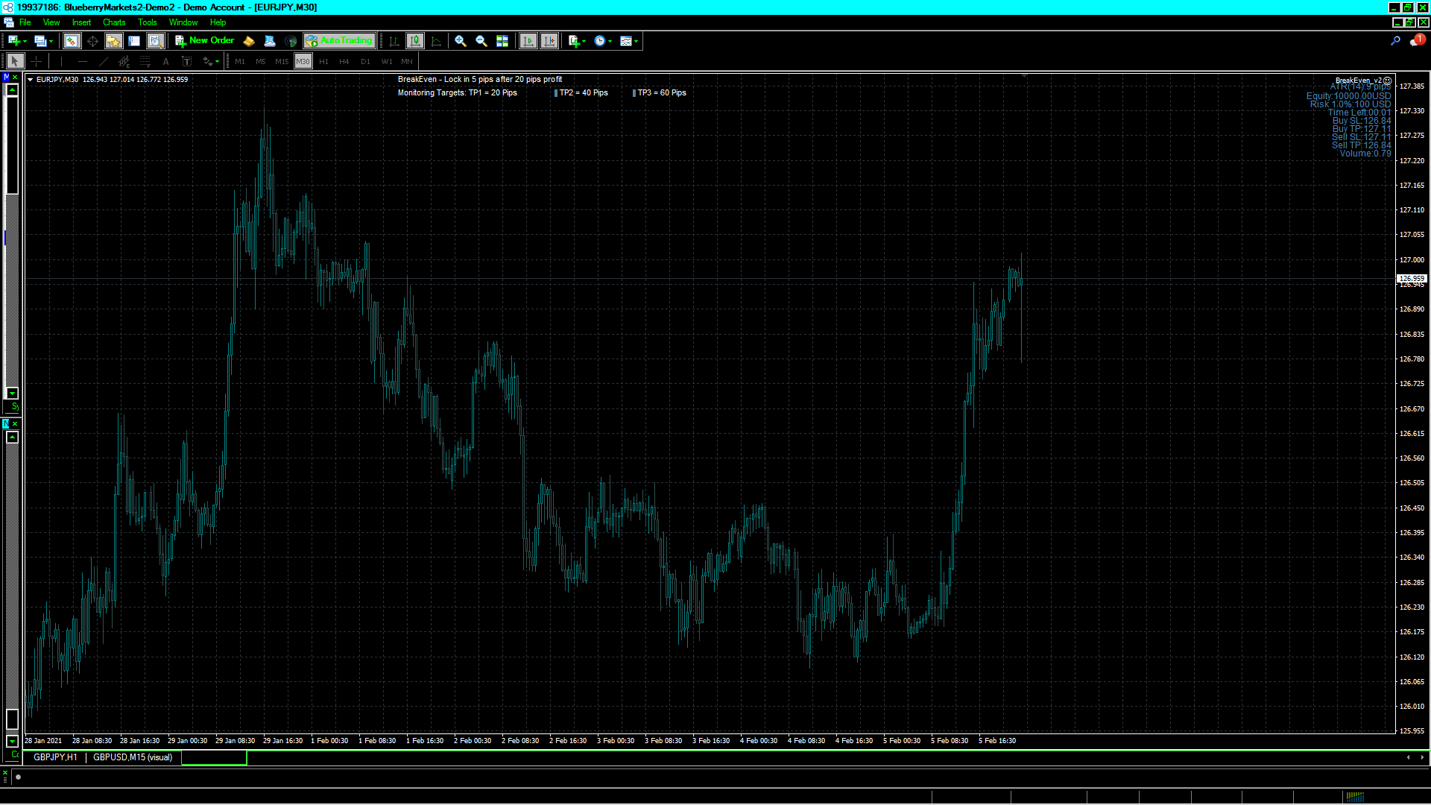Click the New Order button

tap(204, 41)
